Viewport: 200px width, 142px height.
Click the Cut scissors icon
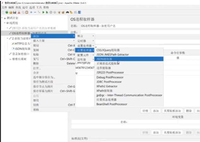click(x=19, y=12)
